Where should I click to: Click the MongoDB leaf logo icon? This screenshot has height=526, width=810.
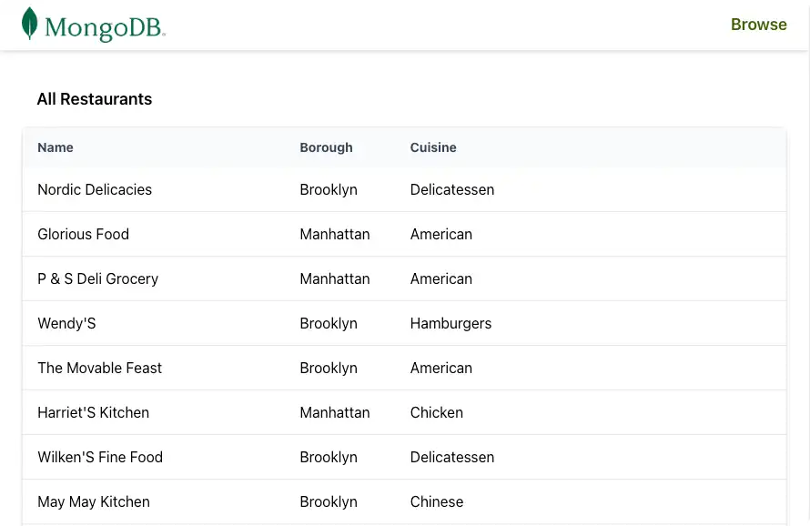[x=28, y=24]
